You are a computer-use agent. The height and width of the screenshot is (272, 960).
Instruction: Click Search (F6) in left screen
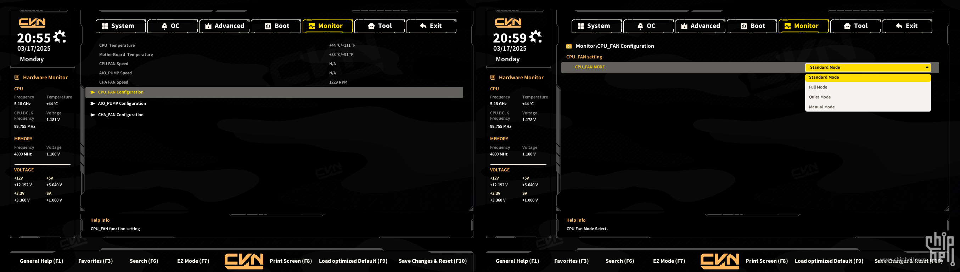(x=144, y=261)
